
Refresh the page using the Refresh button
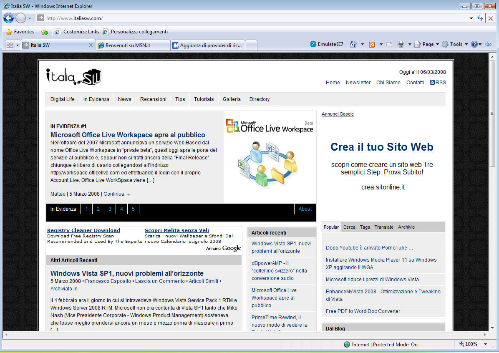pyautogui.click(x=480, y=18)
